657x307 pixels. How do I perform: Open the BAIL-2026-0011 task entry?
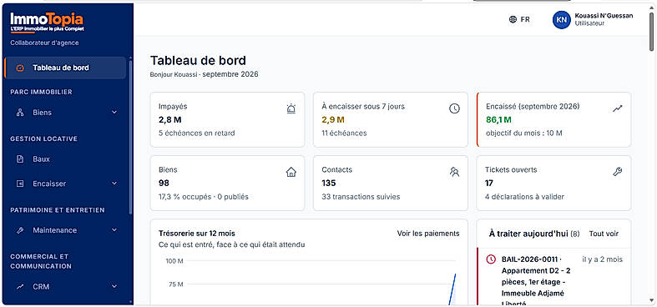(x=554, y=276)
